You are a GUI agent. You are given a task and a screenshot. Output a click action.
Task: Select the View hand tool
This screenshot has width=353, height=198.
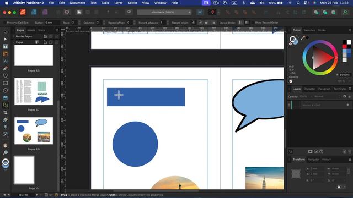click(6, 145)
